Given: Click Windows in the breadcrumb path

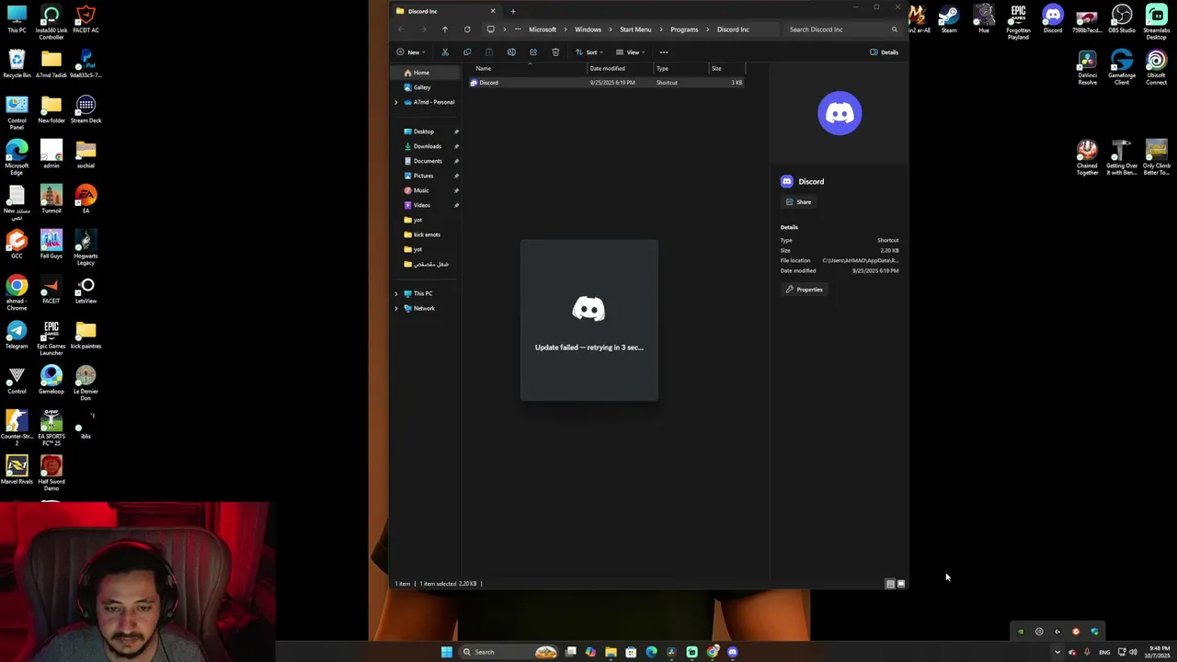Looking at the screenshot, I should 588,29.
